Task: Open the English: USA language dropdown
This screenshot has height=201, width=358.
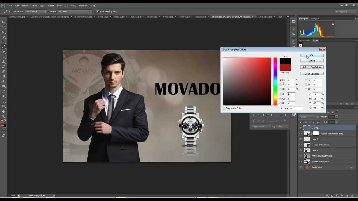Action: (x=261, y=127)
